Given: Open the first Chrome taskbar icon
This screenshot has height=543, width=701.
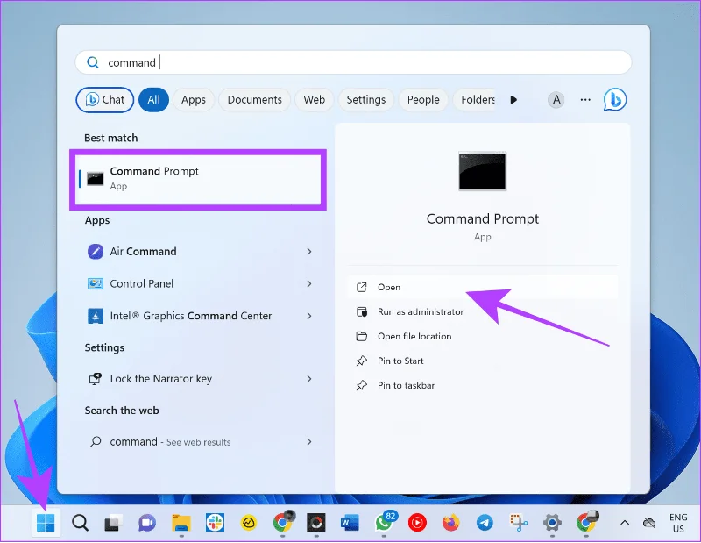Looking at the screenshot, I should coord(283,522).
